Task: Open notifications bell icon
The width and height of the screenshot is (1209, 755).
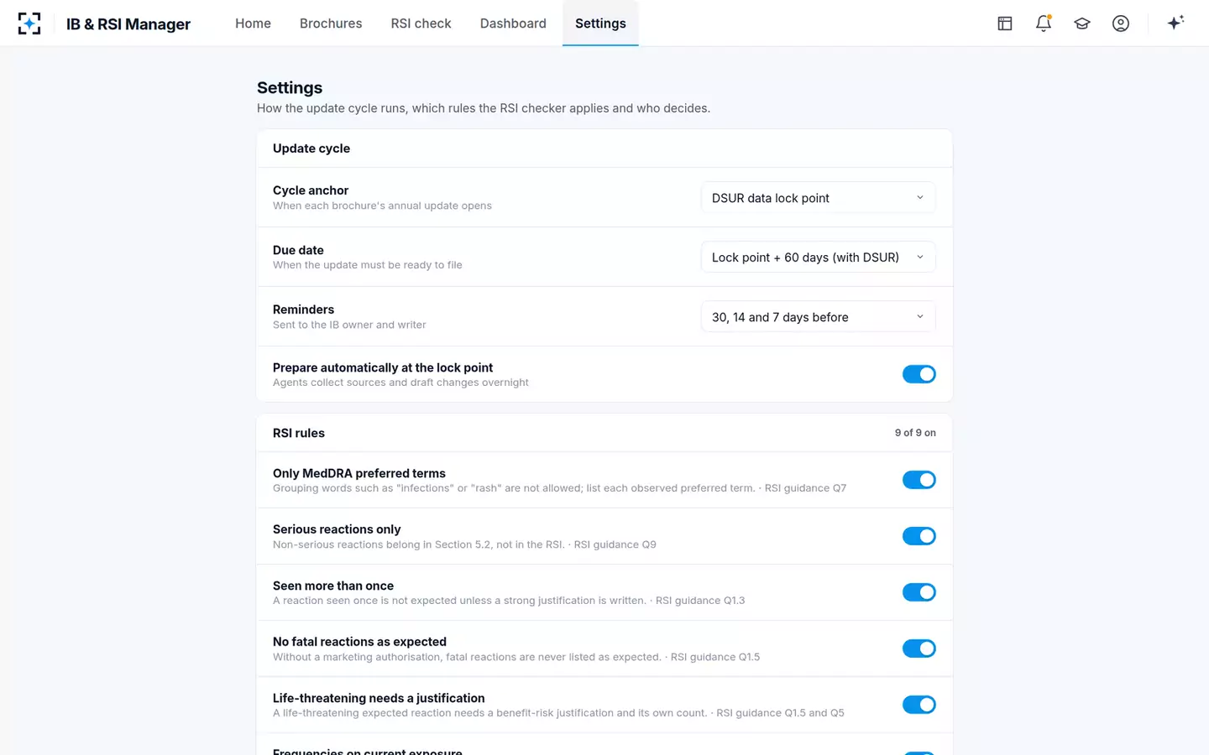Action: tap(1044, 23)
